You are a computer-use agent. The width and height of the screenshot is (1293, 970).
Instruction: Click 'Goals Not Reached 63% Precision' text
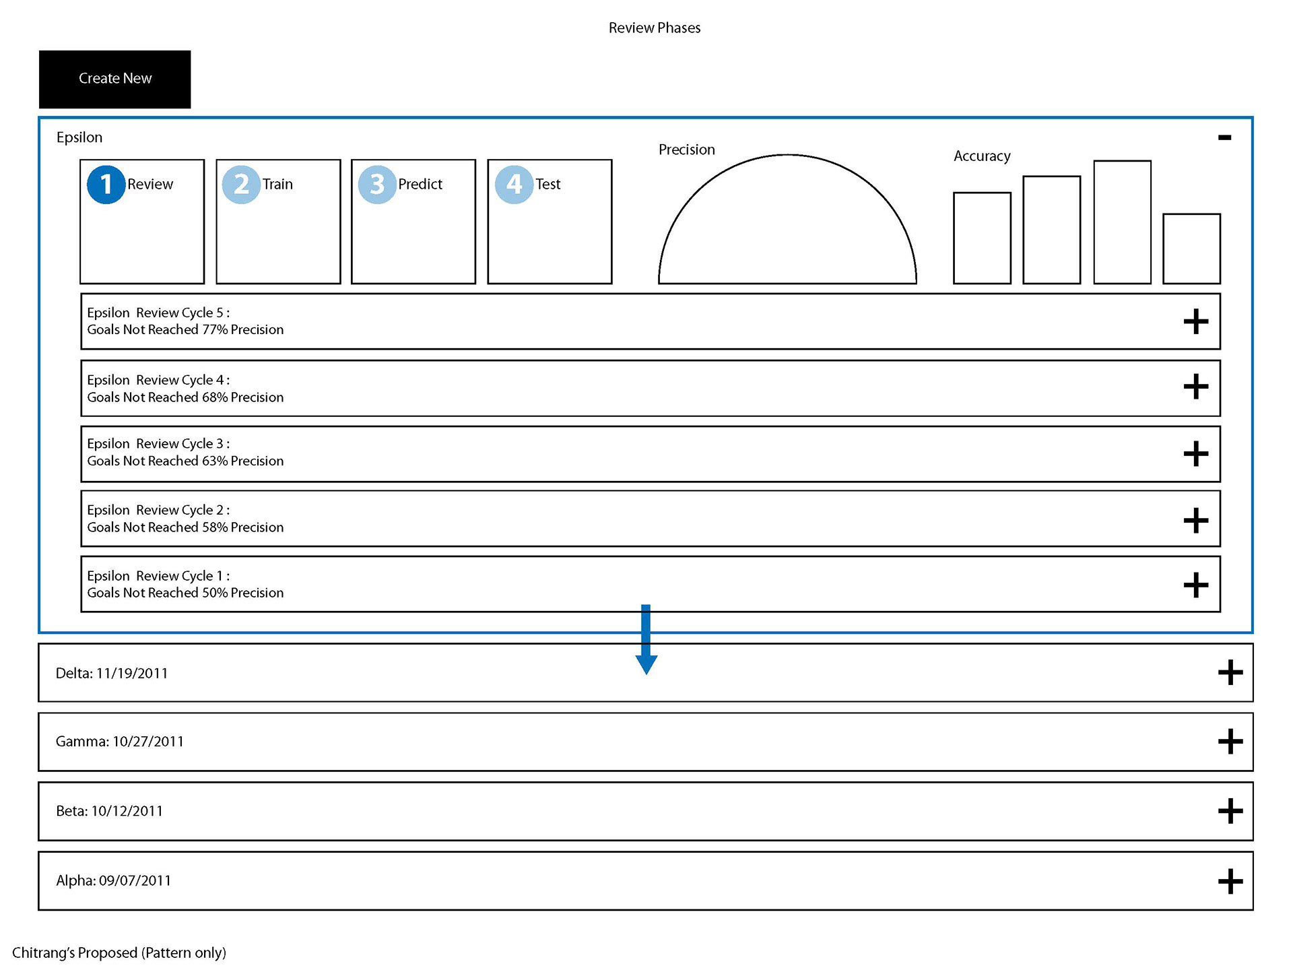tap(185, 461)
